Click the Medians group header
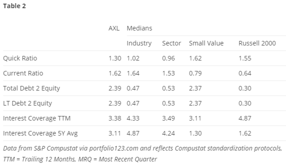The height and width of the screenshot is (166, 286). [139, 28]
